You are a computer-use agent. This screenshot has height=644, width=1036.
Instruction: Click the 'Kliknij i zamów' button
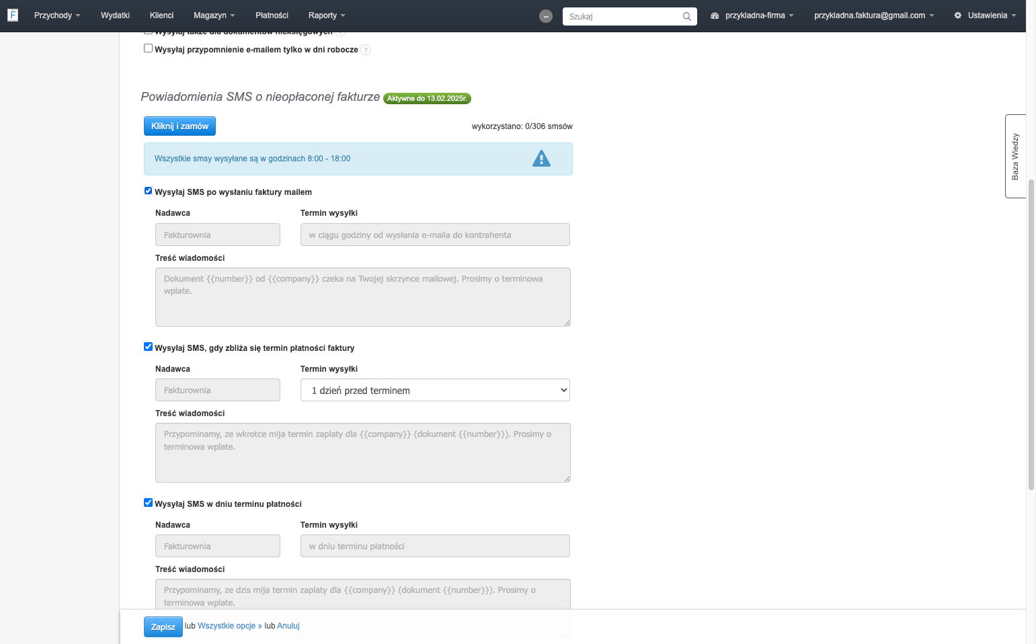click(180, 126)
